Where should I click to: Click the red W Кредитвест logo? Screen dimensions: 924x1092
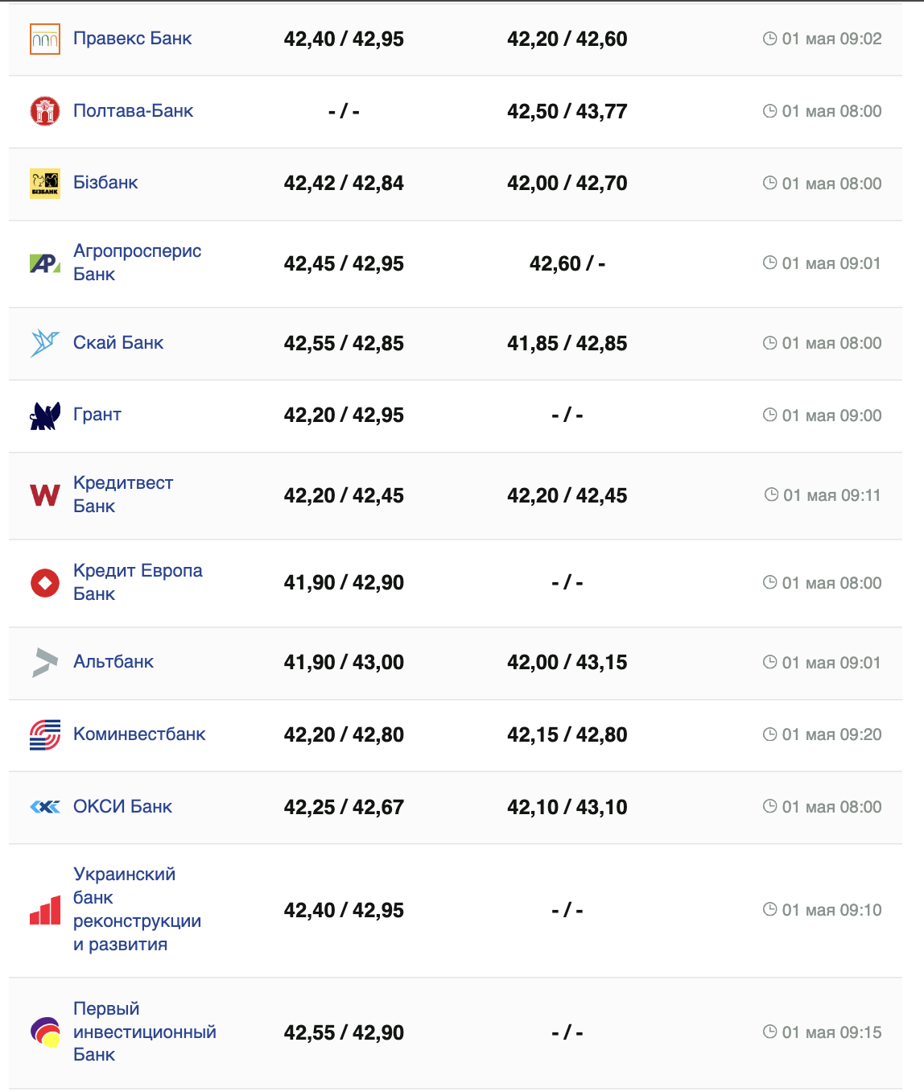(x=45, y=495)
